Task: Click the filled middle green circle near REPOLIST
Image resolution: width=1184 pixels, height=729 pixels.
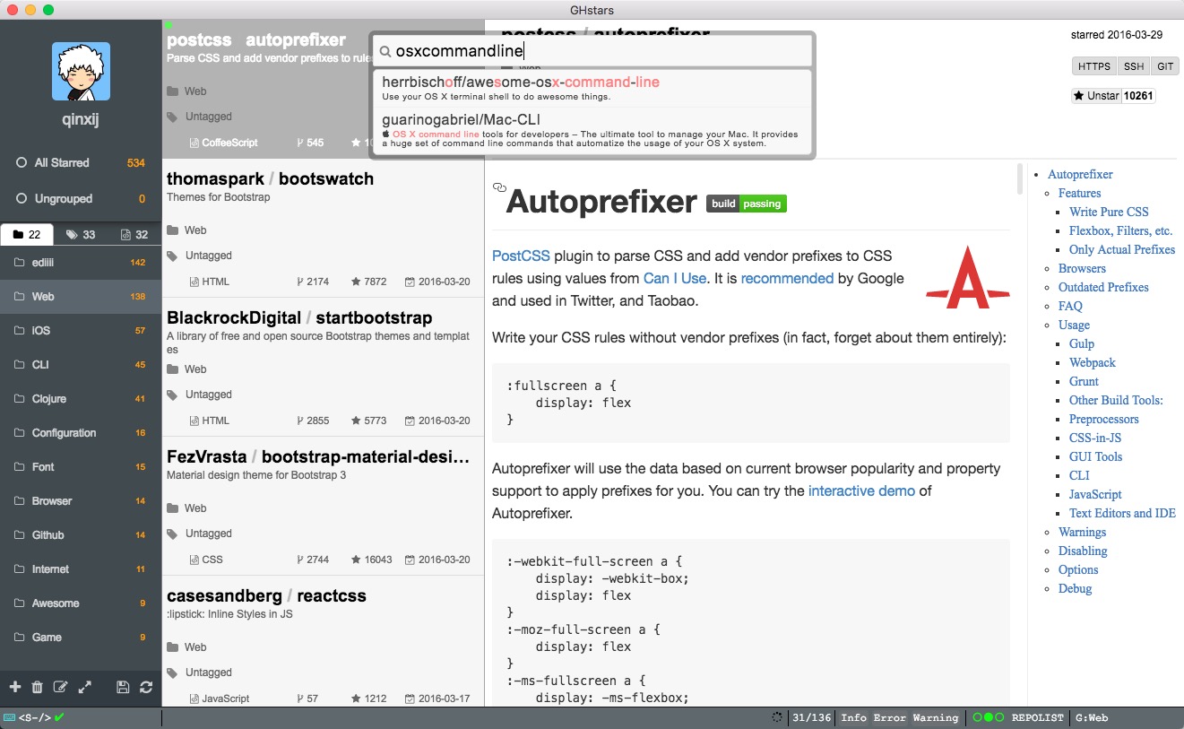Action: [x=988, y=717]
